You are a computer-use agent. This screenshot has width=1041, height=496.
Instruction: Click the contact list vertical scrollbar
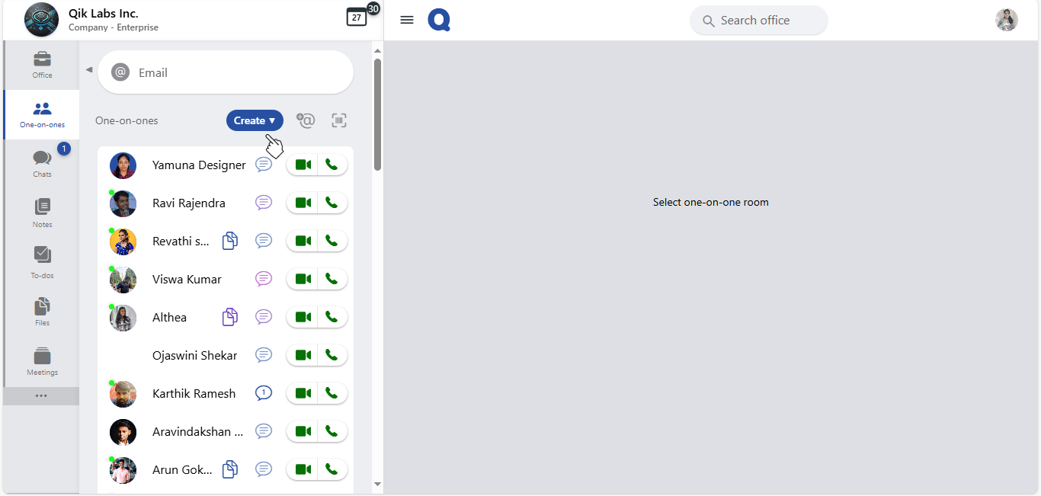377,114
